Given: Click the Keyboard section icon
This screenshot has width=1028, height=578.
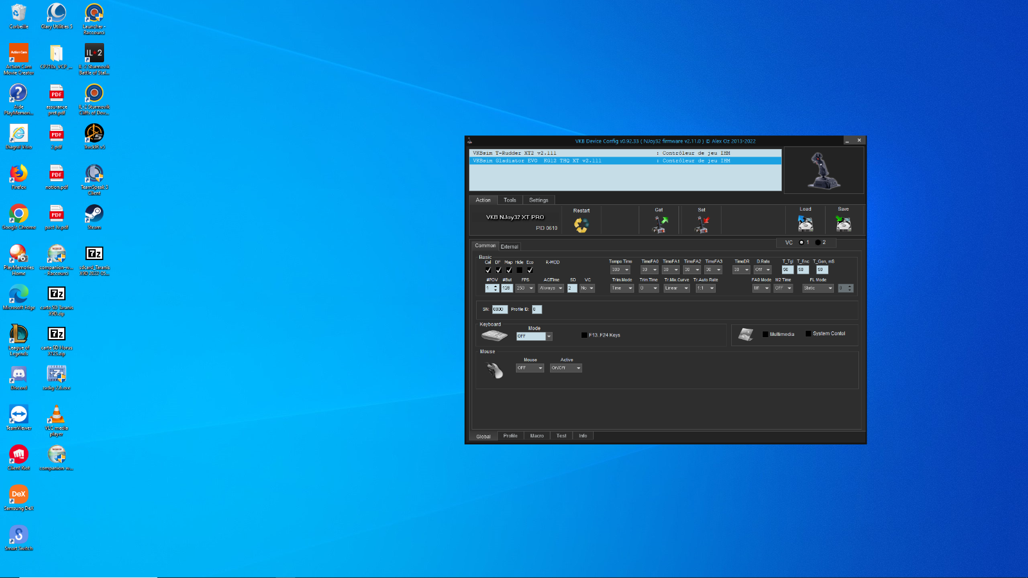Looking at the screenshot, I should 495,336.
